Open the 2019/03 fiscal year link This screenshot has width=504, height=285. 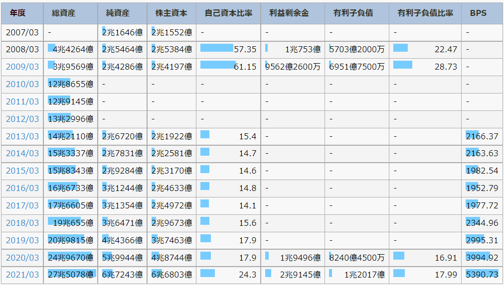pos(22,240)
